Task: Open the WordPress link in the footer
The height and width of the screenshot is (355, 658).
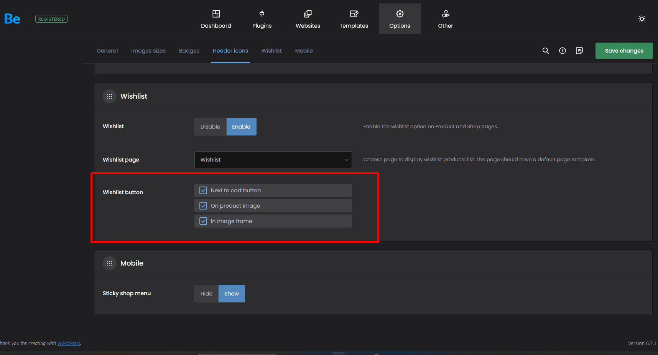Action: (69, 343)
